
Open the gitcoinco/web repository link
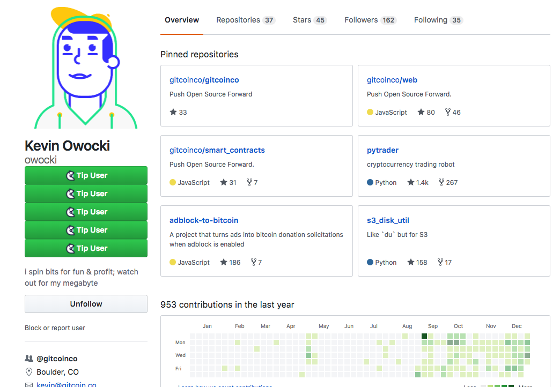pyautogui.click(x=392, y=80)
